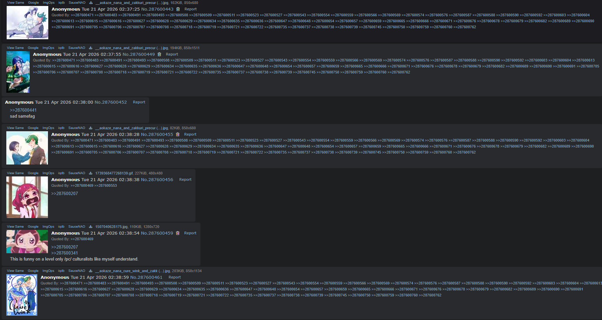The height and width of the screenshot is (320, 602).
Task: Open the __aokaze_nana_cure_wink_and_zakk filename link
Action: [133, 271]
